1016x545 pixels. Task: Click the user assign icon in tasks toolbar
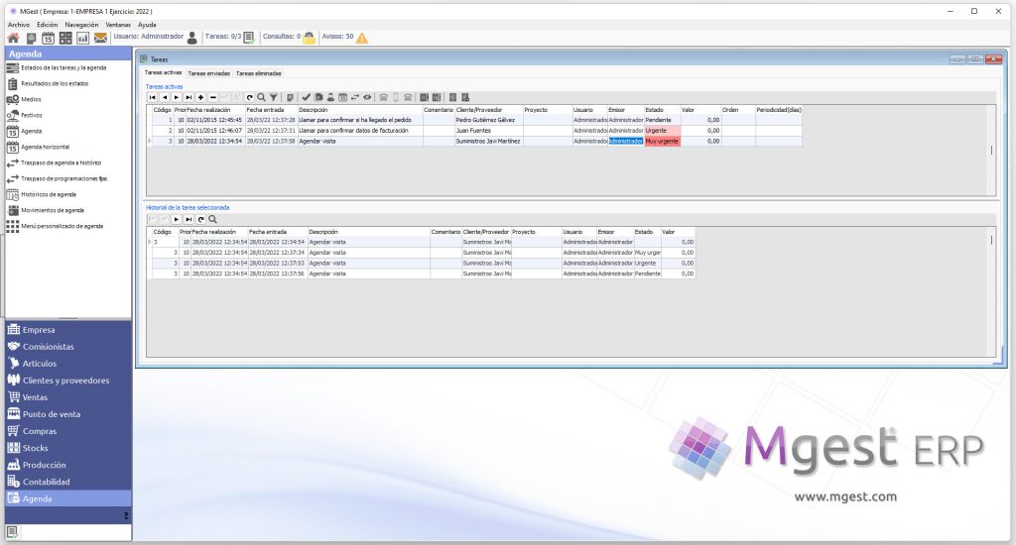pyautogui.click(x=330, y=98)
